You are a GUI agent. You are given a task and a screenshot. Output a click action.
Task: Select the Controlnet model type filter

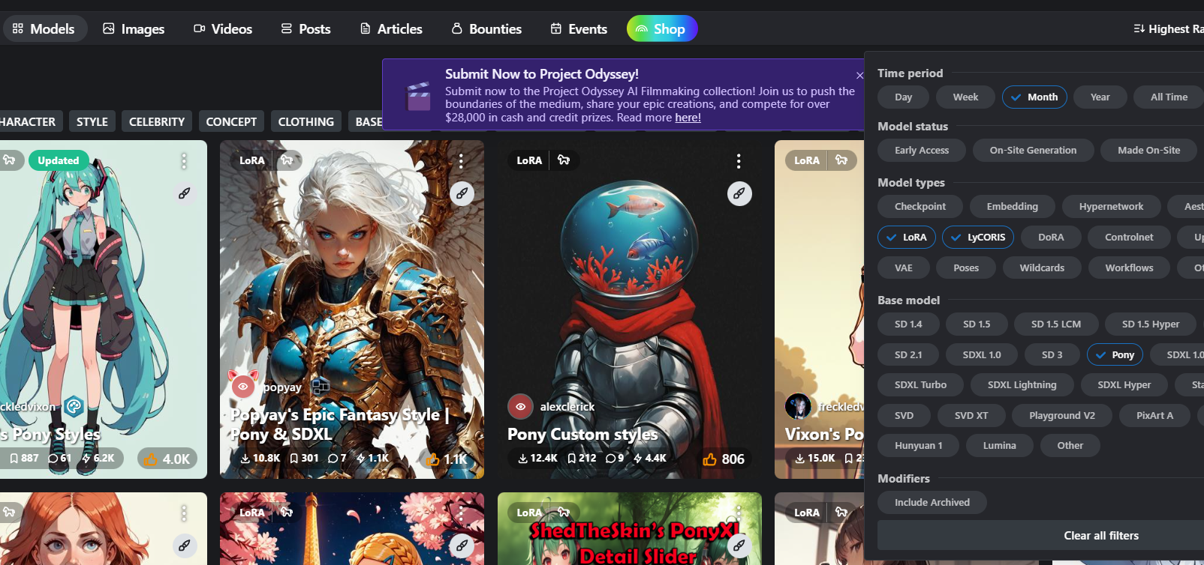pos(1129,237)
